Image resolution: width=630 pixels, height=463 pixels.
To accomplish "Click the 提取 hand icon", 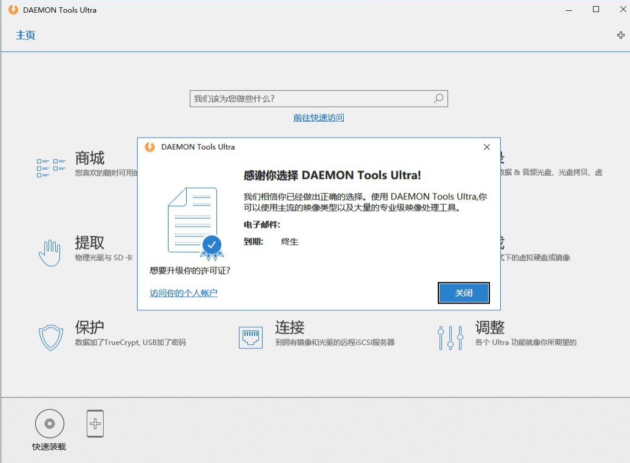I will (50, 253).
